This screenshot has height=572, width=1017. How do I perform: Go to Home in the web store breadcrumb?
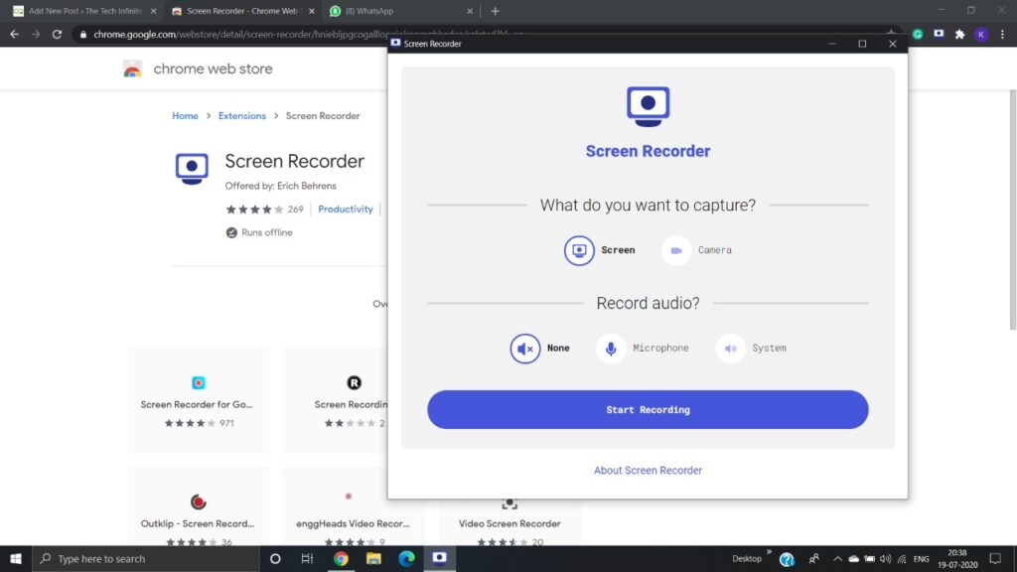coord(185,115)
